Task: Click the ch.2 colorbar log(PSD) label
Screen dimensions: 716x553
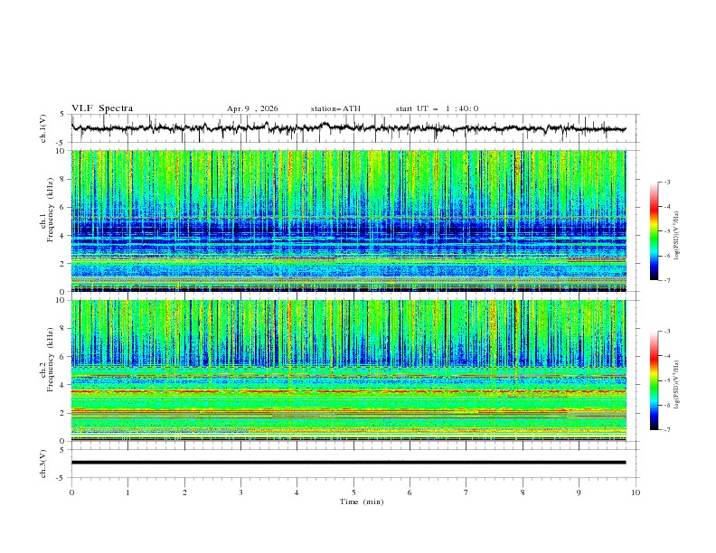Action: [x=676, y=385]
